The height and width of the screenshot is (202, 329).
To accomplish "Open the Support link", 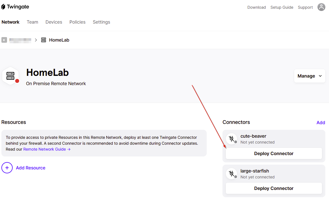I will click(x=305, y=7).
